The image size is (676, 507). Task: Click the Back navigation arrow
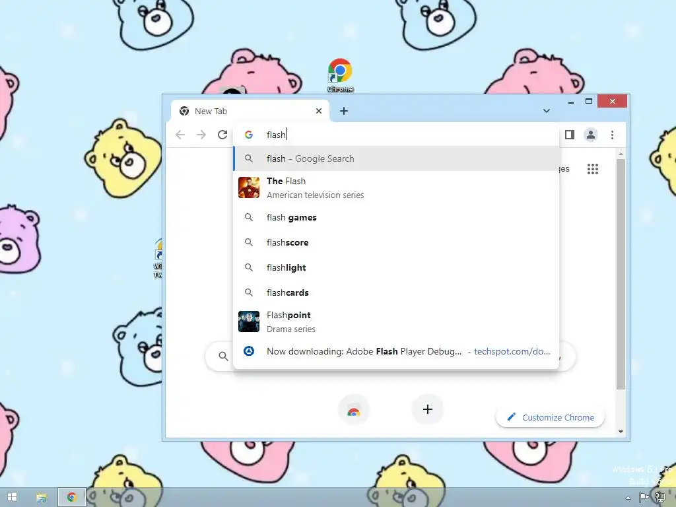180,135
